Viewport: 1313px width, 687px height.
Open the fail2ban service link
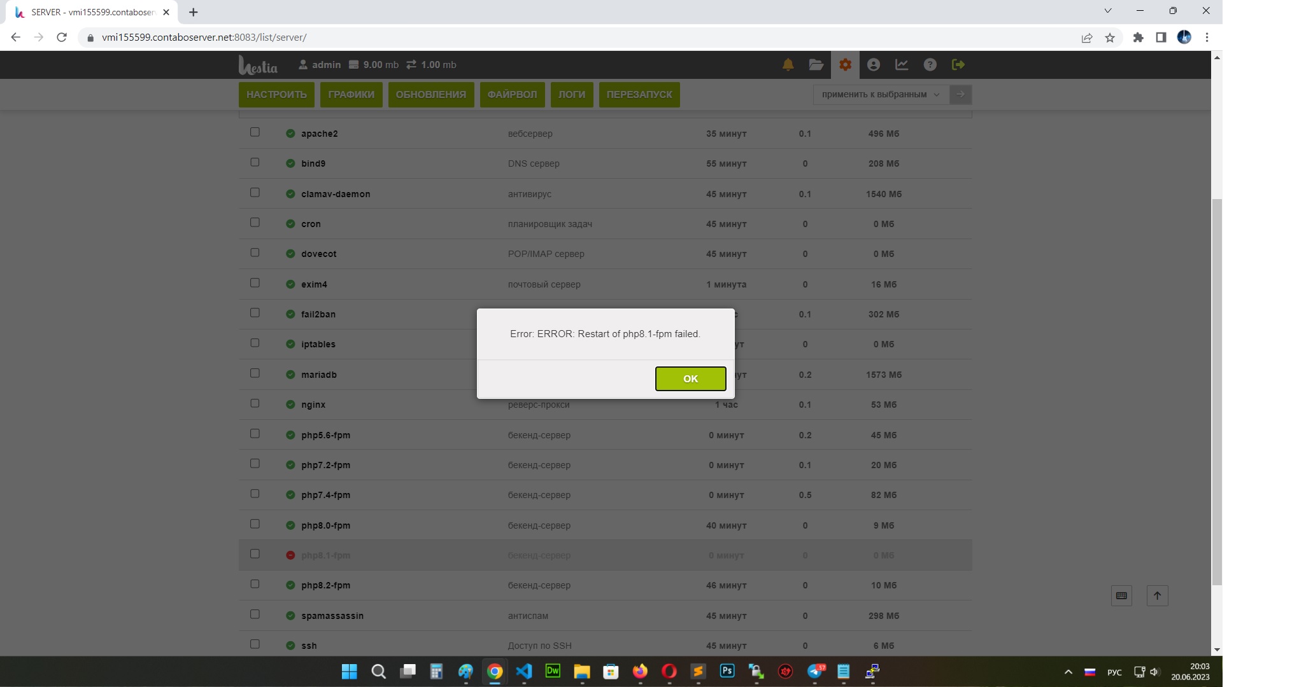(x=318, y=314)
